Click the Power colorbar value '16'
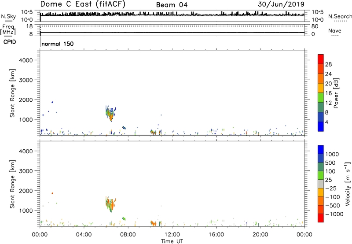Viewport: 352px width, 244px height. click(328, 93)
